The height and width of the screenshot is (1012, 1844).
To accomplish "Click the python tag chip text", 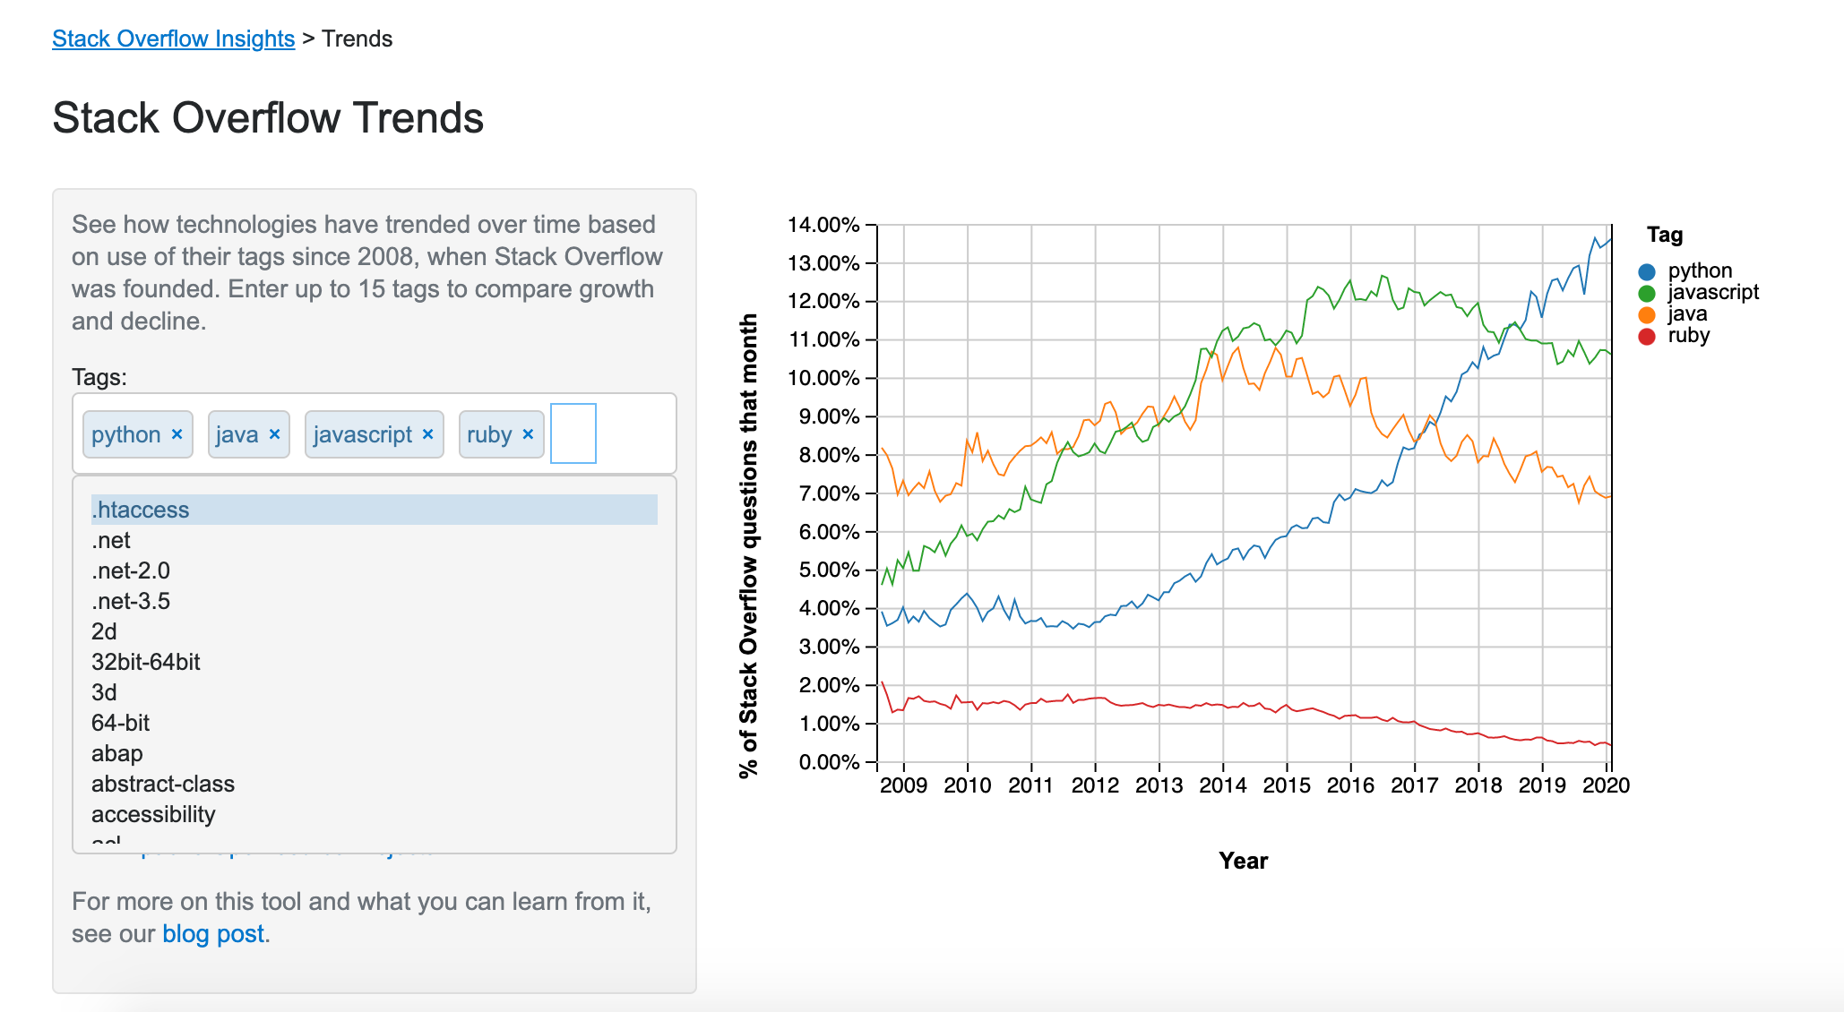I will tap(125, 434).
